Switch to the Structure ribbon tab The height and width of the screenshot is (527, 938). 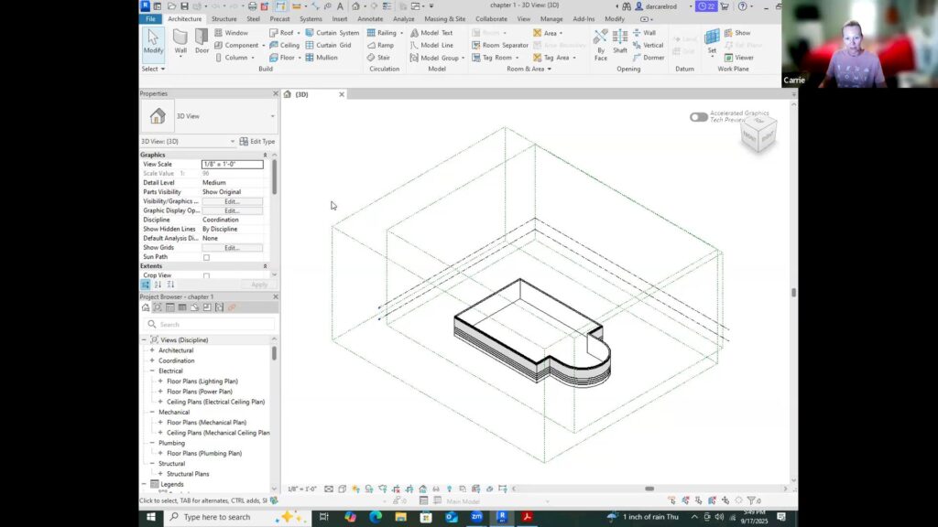click(224, 18)
